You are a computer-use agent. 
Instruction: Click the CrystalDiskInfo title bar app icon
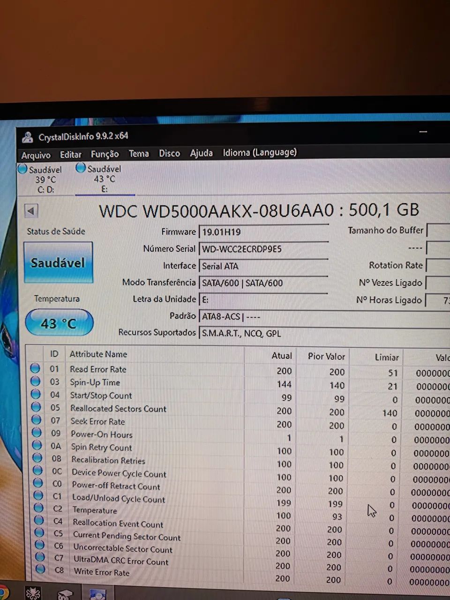(28, 137)
